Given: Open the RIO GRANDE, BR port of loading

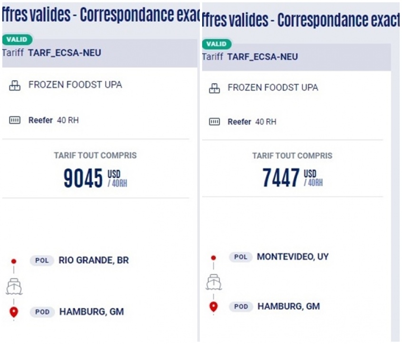Looking at the screenshot, I should point(94,260).
